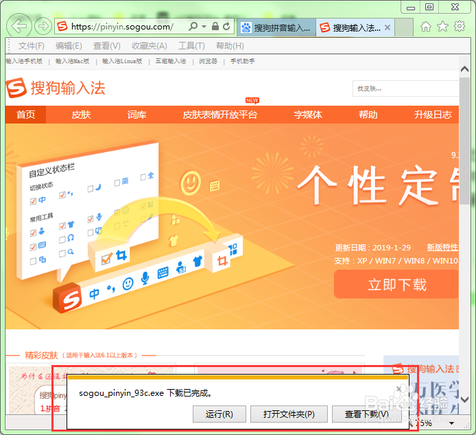Open the 新版特性 link
This screenshot has height=435, width=476.
click(x=442, y=248)
